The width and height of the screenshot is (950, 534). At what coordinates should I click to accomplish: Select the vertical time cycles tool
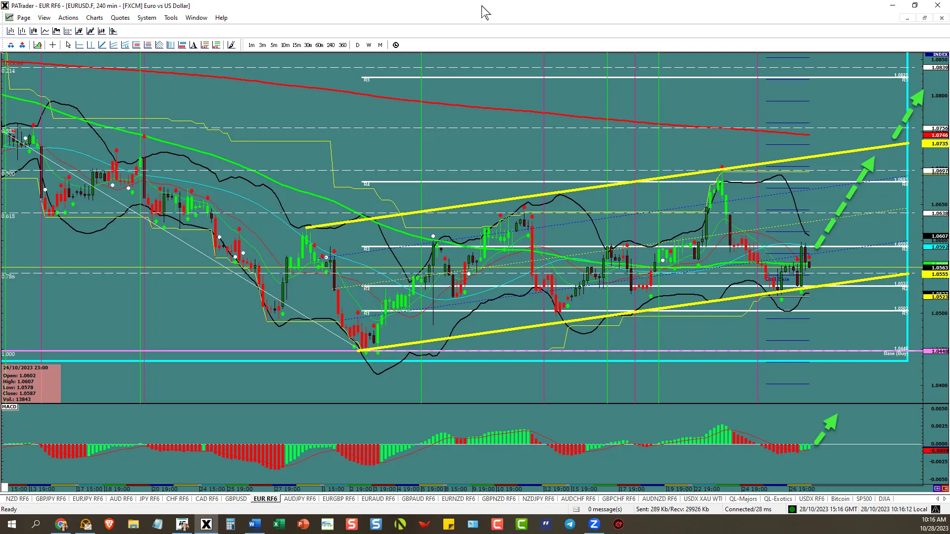pos(170,45)
